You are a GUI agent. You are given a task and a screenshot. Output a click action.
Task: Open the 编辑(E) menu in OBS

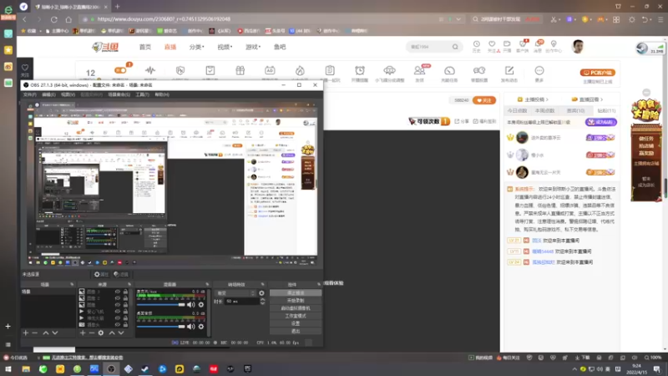click(x=48, y=94)
